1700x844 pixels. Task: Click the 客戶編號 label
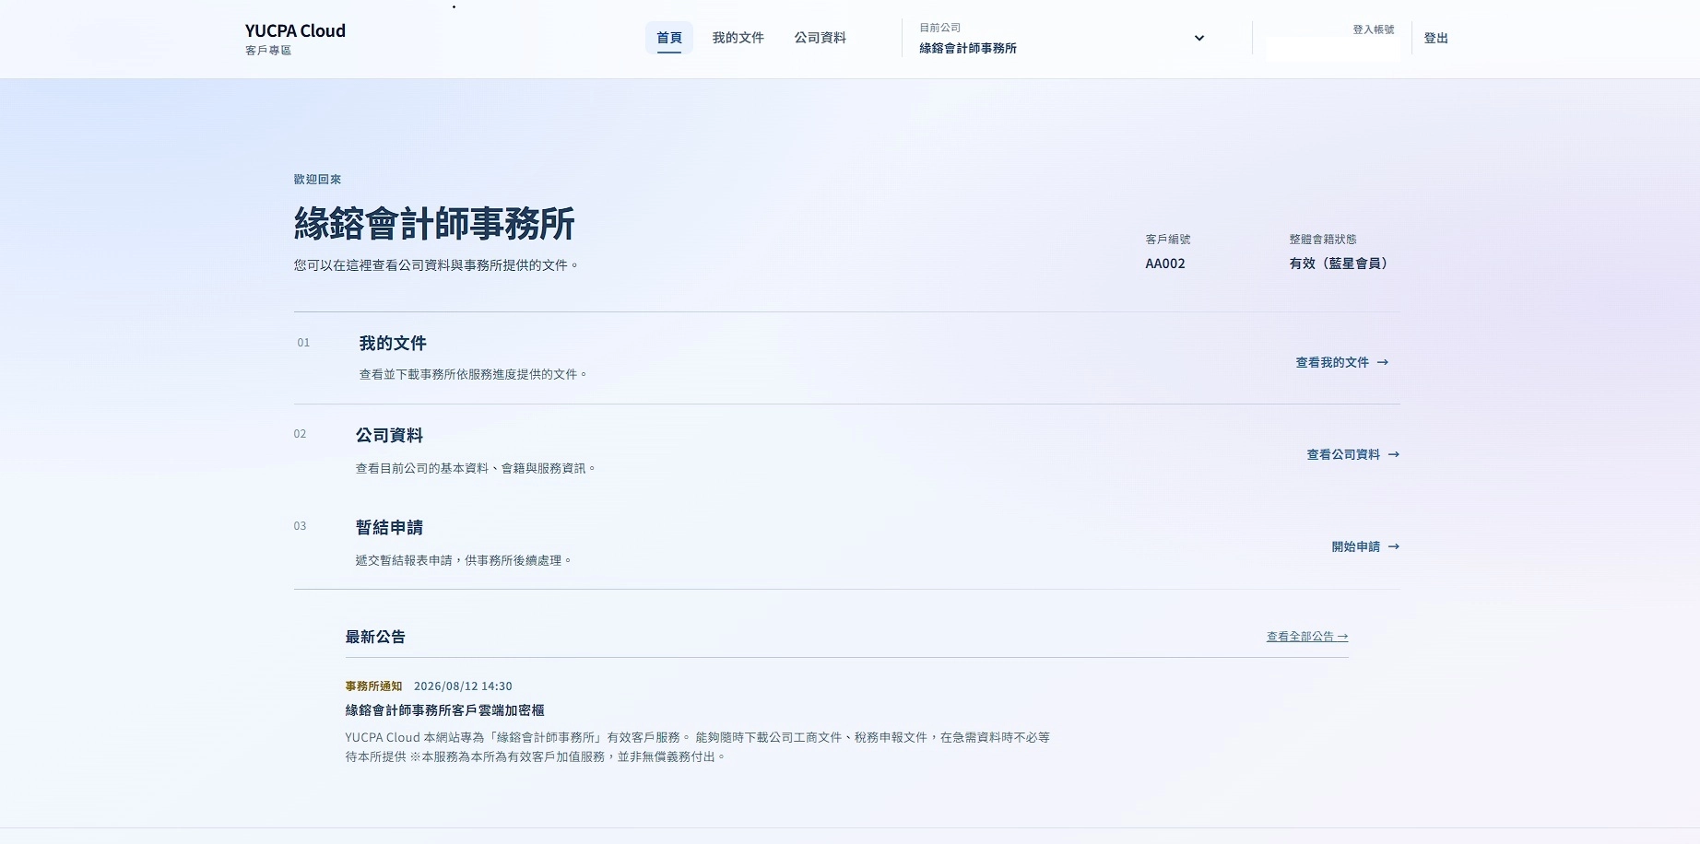pyautogui.click(x=1168, y=240)
